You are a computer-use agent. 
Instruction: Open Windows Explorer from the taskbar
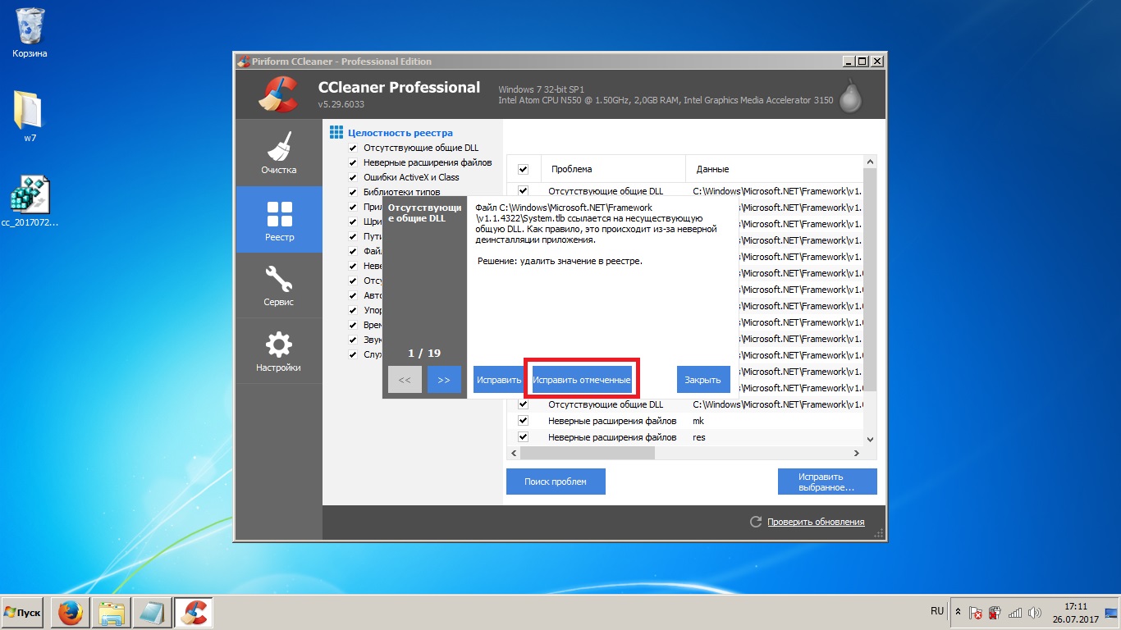112,613
